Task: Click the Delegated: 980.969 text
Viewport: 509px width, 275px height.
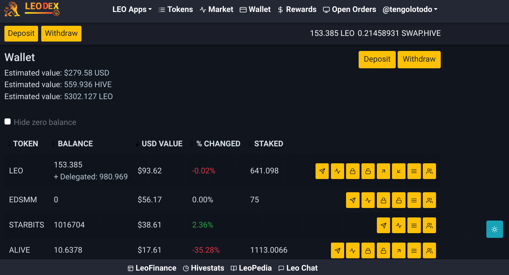Action: point(91,177)
